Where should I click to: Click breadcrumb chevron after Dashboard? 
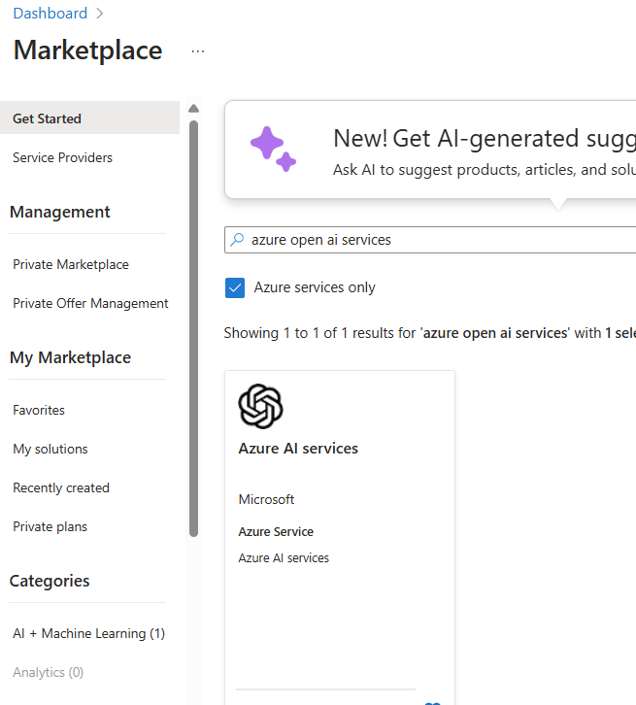99,14
